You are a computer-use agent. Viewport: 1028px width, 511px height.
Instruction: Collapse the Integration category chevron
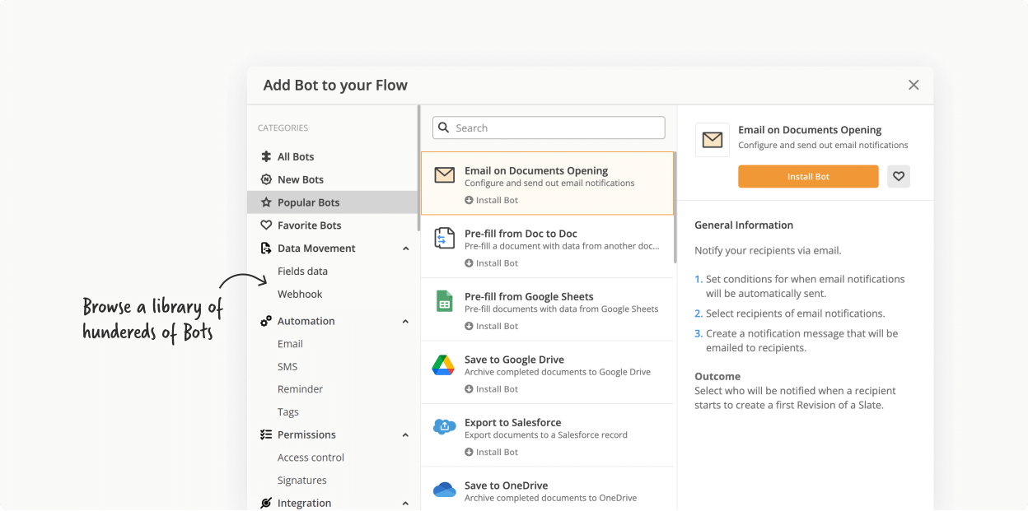click(405, 504)
